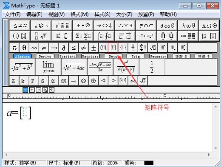
Task: Click the black color swatch in status bar
Action: (x=149, y=163)
